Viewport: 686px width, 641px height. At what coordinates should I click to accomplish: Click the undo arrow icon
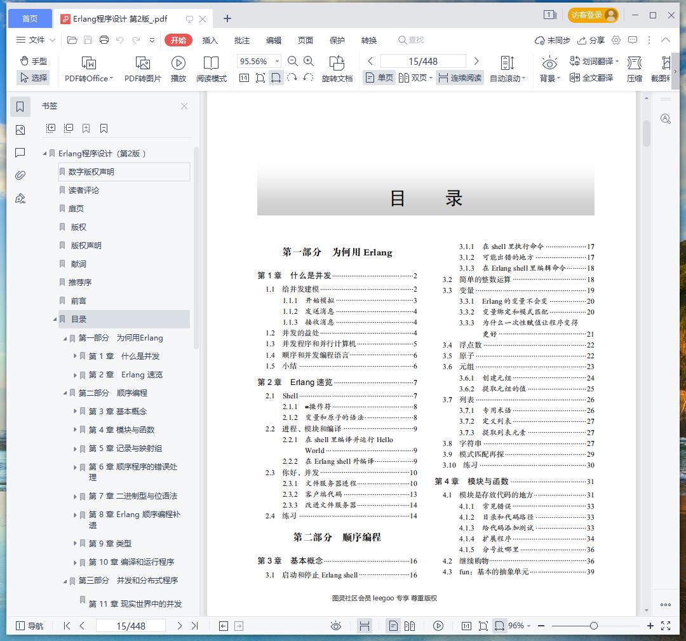[120, 40]
